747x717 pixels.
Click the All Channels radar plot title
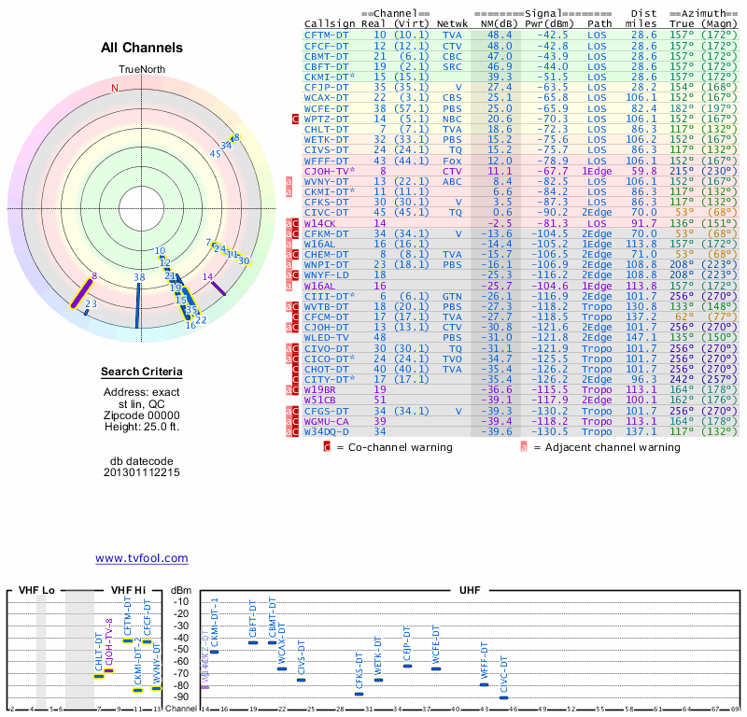142,48
